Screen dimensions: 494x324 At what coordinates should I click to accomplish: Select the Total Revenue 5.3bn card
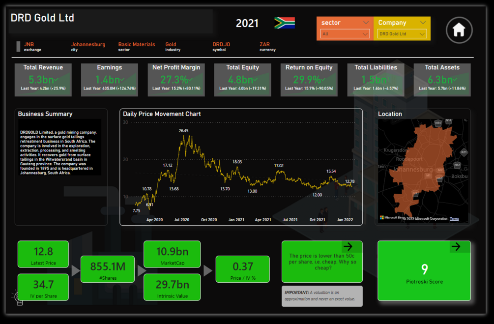tap(43, 80)
